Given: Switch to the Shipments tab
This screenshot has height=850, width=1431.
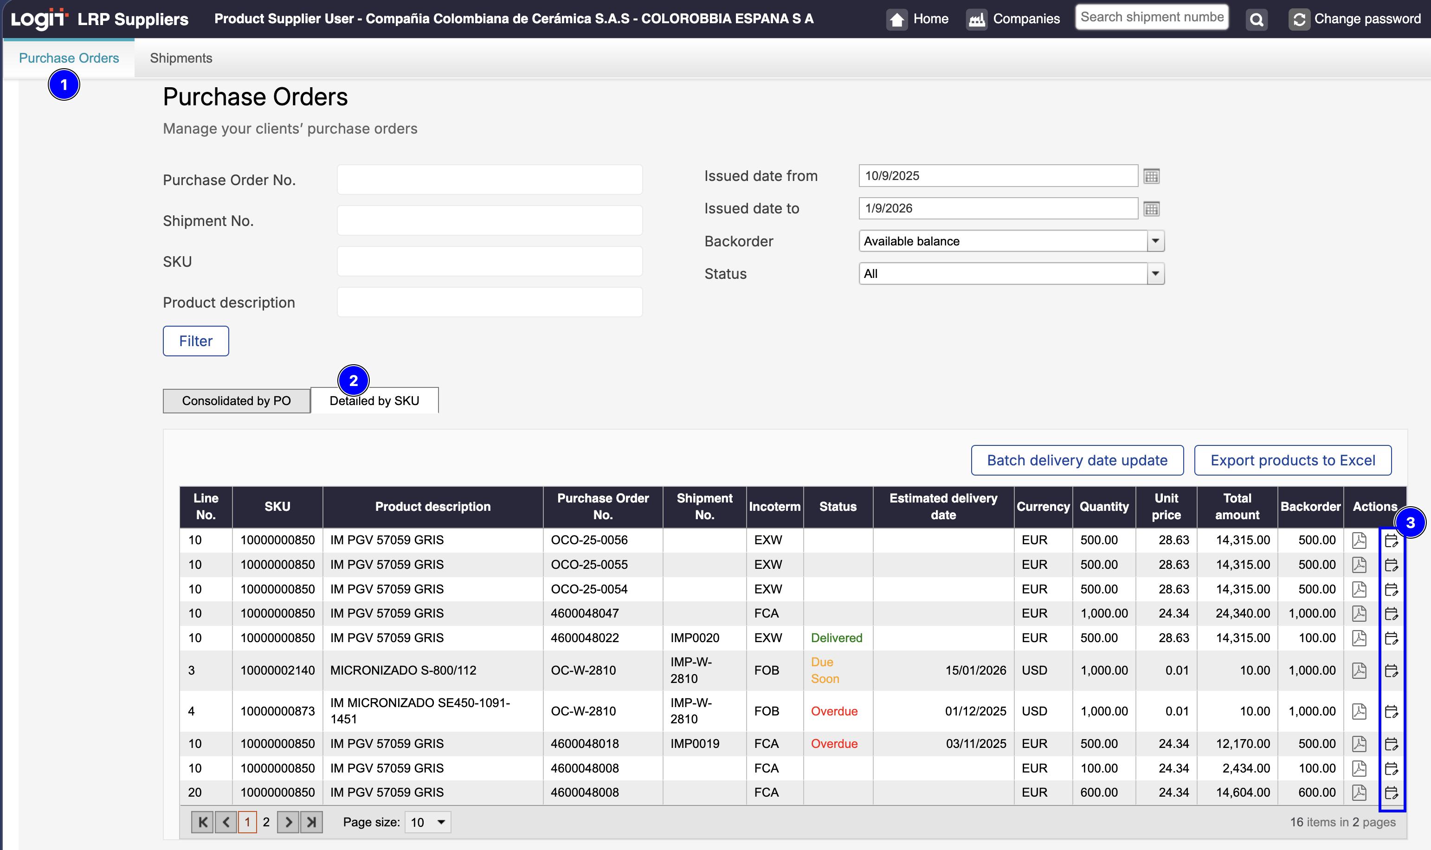Looking at the screenshot, I should 181,58.
